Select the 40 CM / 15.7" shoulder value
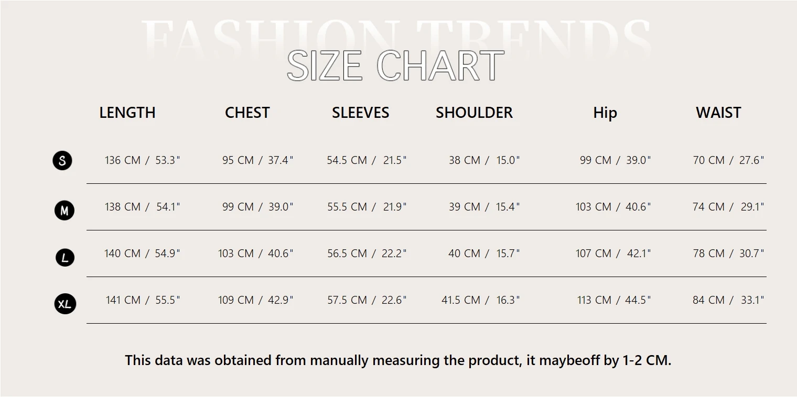 [x=483, y=253]
